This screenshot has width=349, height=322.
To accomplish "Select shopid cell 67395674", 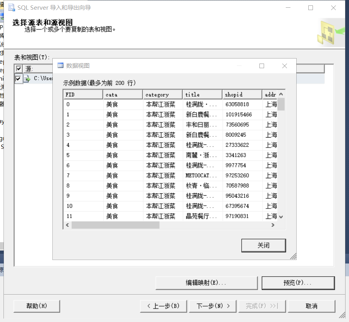I will click(x=242, y=206).
